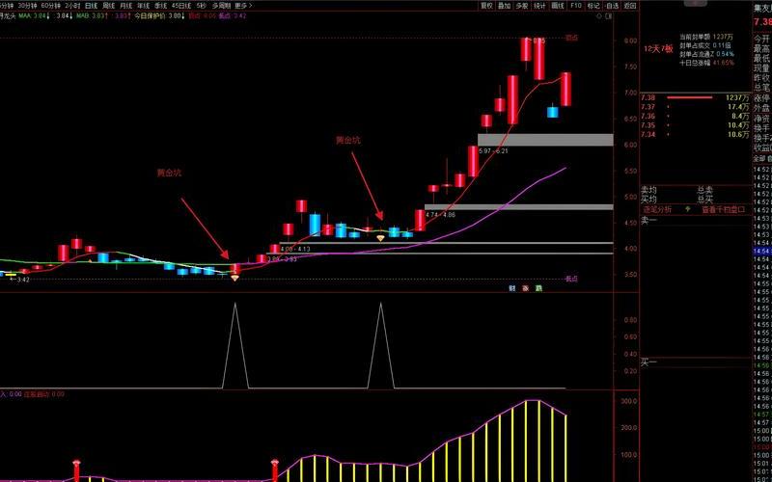Screen dimensions: 772x482
Task: Click the 叠加 overlay button
Action: 504,6
